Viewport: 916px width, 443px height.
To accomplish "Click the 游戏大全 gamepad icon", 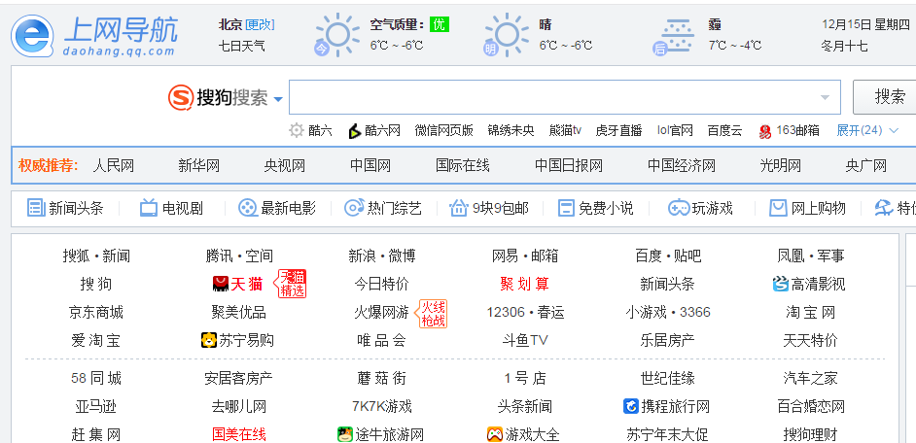I will pyautogui.click(x=494, y=434).
